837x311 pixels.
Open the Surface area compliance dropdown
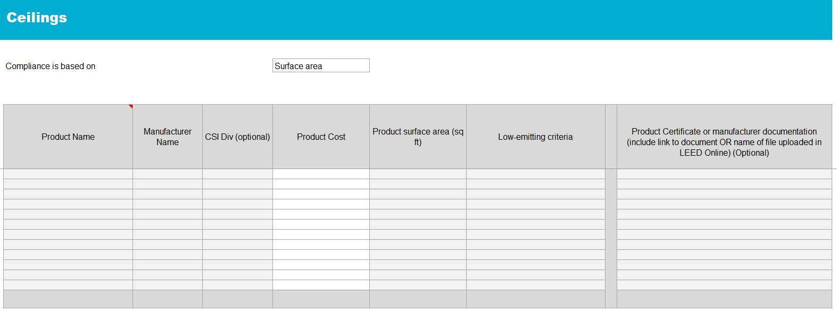tap(321, 65)
